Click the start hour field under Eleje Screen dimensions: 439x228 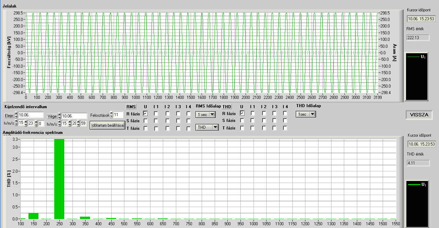pos(21,123)
